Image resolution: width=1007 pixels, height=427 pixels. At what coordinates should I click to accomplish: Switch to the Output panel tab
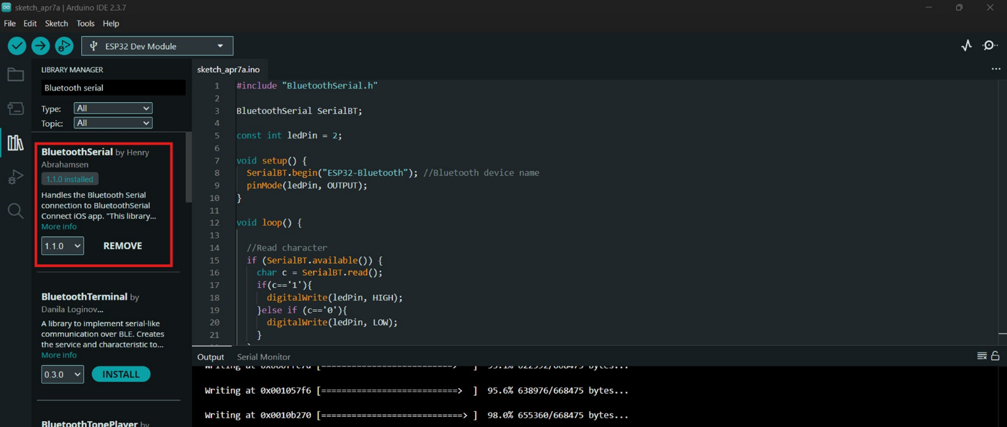tap(211, 356)
